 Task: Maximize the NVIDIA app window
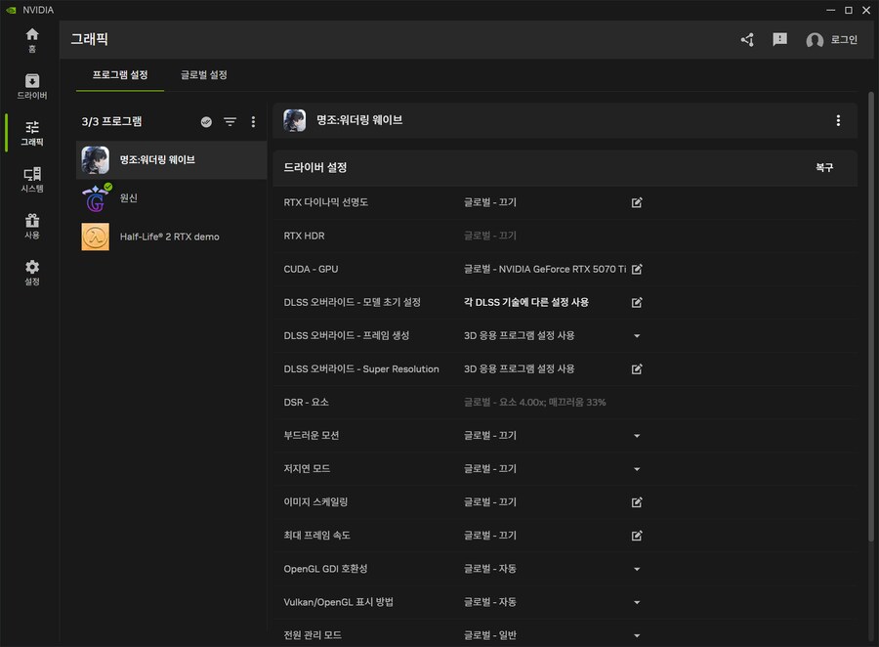click(x=849, y=10)
